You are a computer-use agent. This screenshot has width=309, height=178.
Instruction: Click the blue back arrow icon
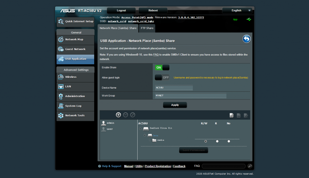point(246,39)
